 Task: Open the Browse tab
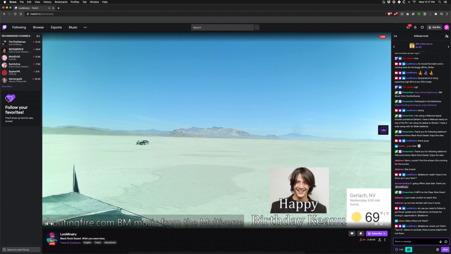point(38,27)
